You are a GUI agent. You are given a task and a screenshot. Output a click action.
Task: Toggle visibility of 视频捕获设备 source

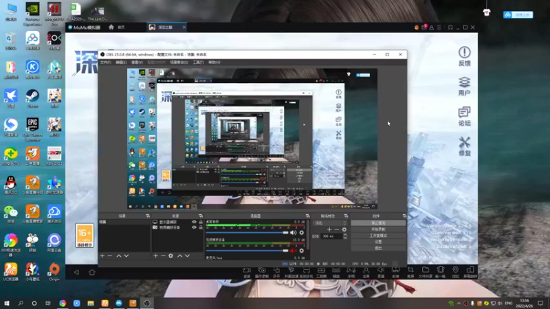(x=194, y=227)
